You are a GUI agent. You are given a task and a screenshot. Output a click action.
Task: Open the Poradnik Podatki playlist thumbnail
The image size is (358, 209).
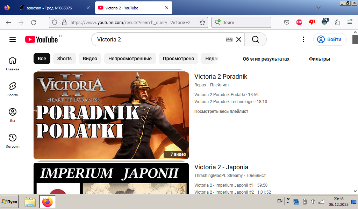pyautogui.click(x=111, y=116)
